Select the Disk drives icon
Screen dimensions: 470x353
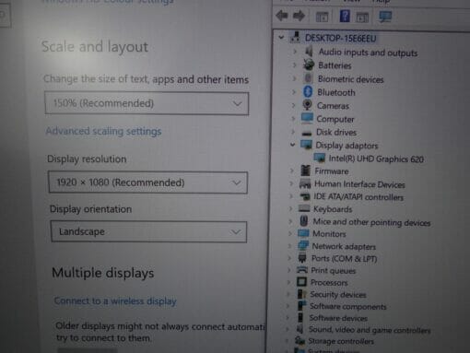(x=307, y=133)
